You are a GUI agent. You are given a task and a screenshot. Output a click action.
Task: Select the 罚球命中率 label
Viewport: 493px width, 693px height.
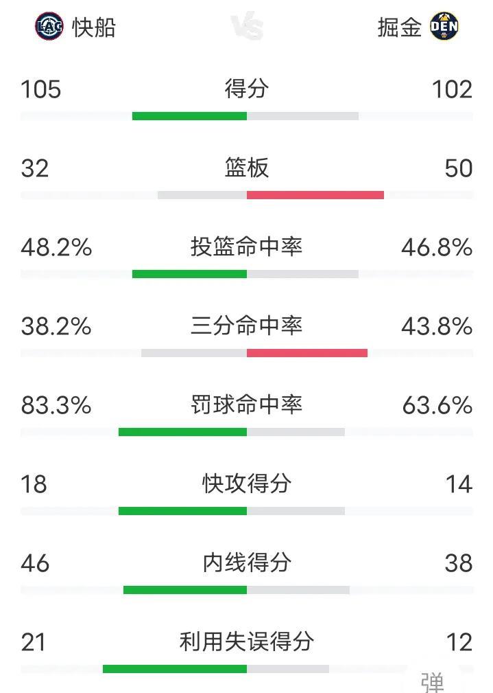(247, 405)
